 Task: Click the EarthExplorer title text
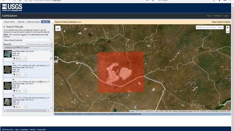click(x=10, y=16)
